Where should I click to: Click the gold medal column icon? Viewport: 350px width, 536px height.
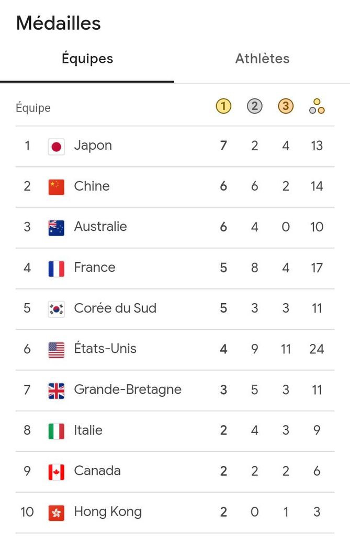pos(223,107)
